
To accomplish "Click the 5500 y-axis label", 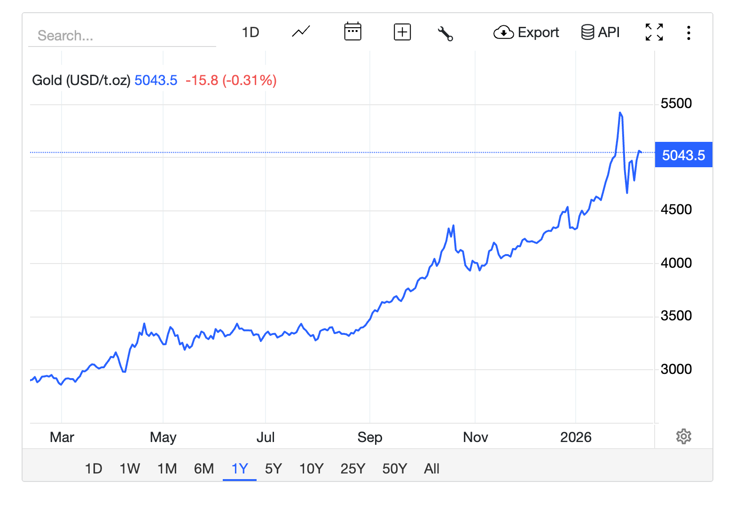I will (x=676, y=103).
